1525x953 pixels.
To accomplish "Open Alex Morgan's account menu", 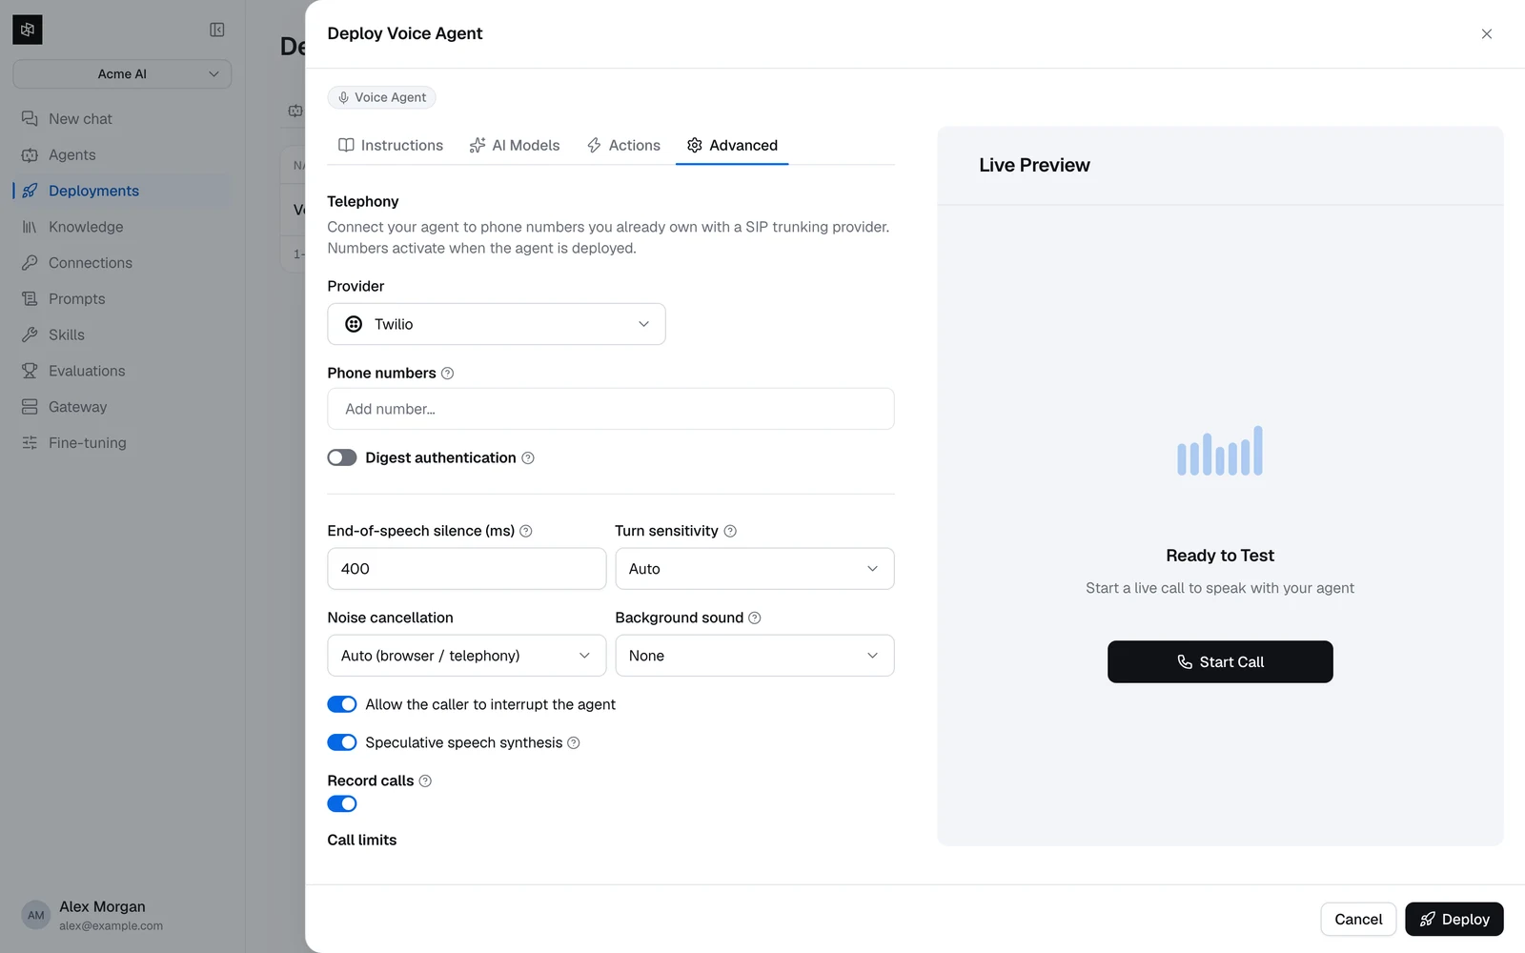I will [122, 916].
